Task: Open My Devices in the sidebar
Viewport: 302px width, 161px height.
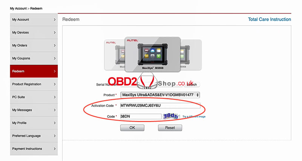Action: pyautogui.click(x=34, y=32)
